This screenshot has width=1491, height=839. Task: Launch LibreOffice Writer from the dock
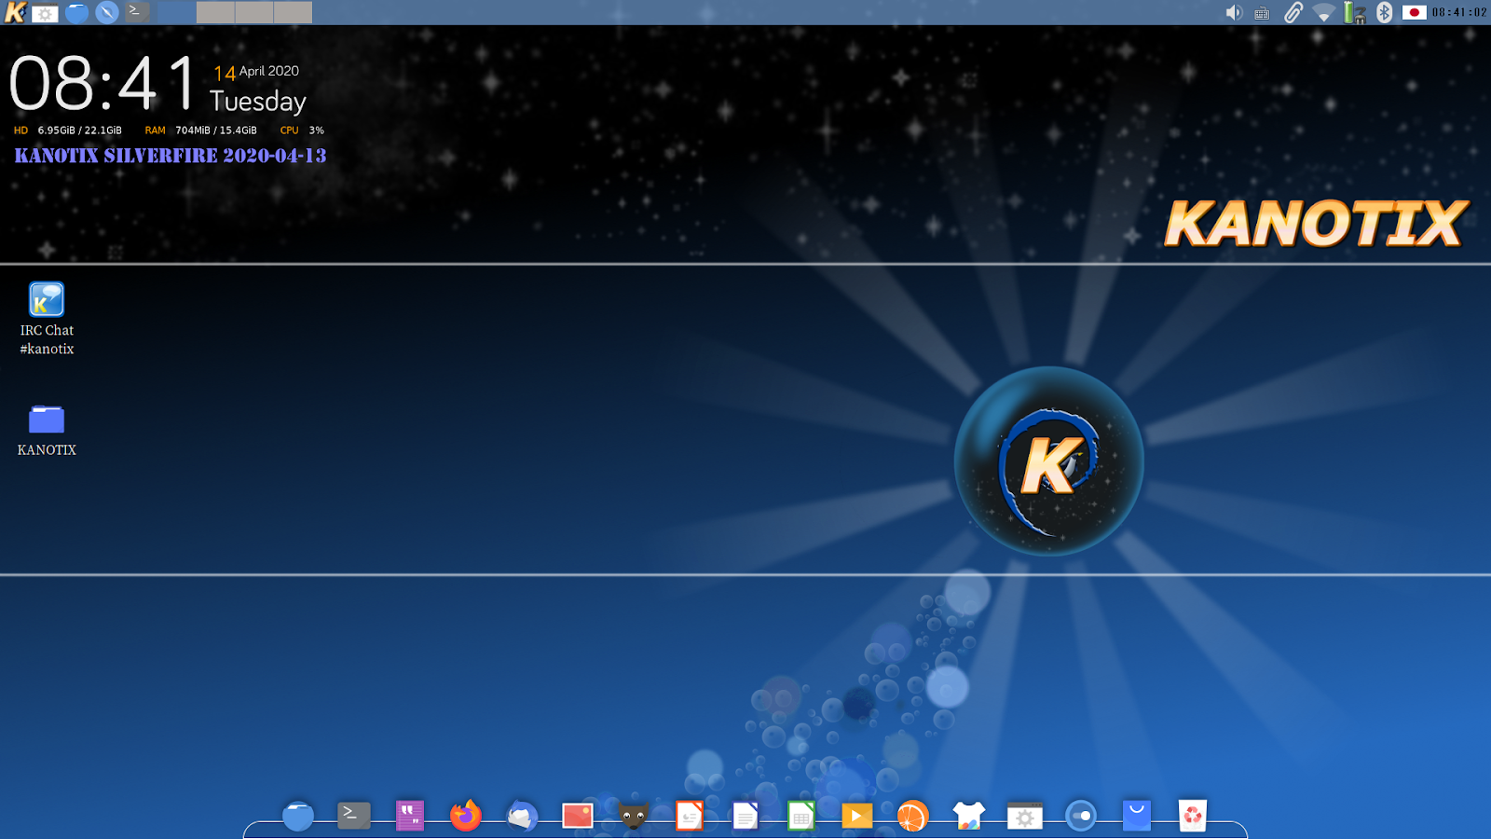coord(745,816)
